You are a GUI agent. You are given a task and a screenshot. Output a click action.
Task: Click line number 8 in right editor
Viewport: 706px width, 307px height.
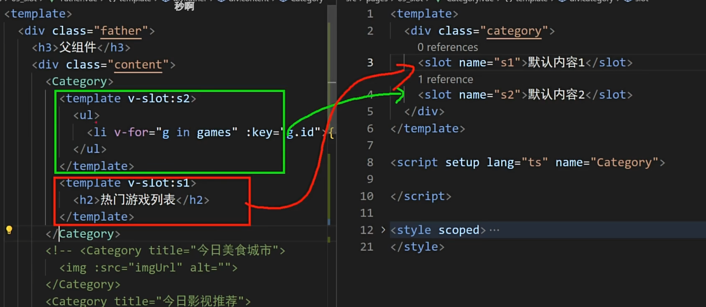click(370, 162)
